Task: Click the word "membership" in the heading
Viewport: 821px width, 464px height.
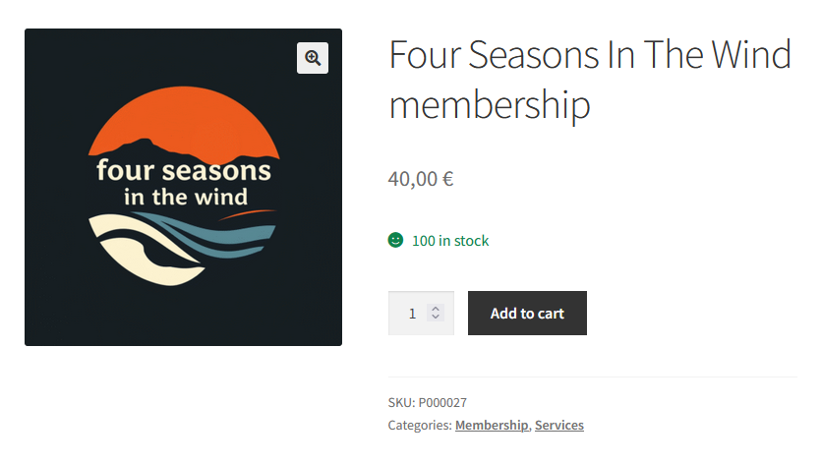Action: [x=490, y=105]
